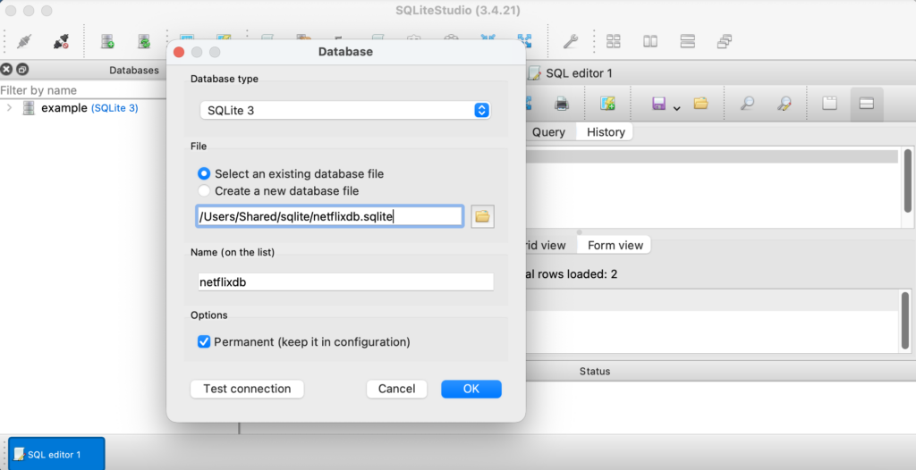Tile windows using the grid layout icon

(614, 41)
